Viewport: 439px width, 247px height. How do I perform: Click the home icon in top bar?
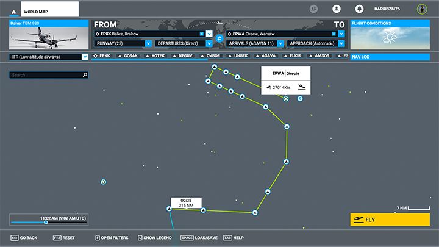coord(10,10)
